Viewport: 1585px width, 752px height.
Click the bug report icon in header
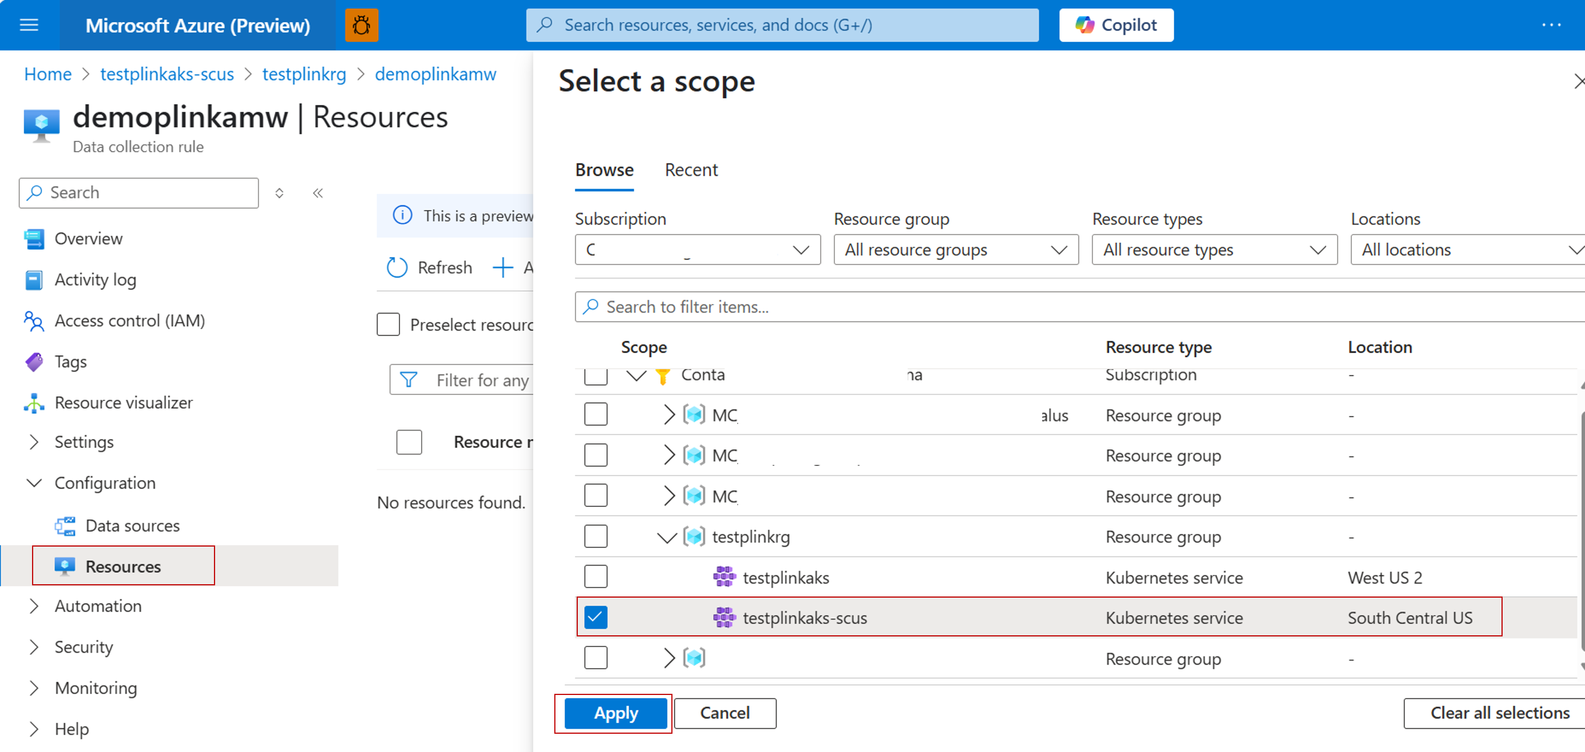361,25
